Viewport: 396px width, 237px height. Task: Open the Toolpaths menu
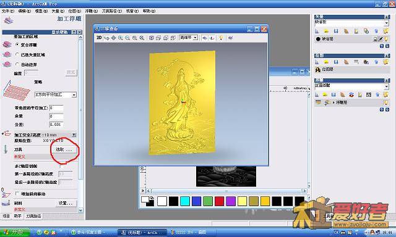pyautogui.click(x=111, y=11)
